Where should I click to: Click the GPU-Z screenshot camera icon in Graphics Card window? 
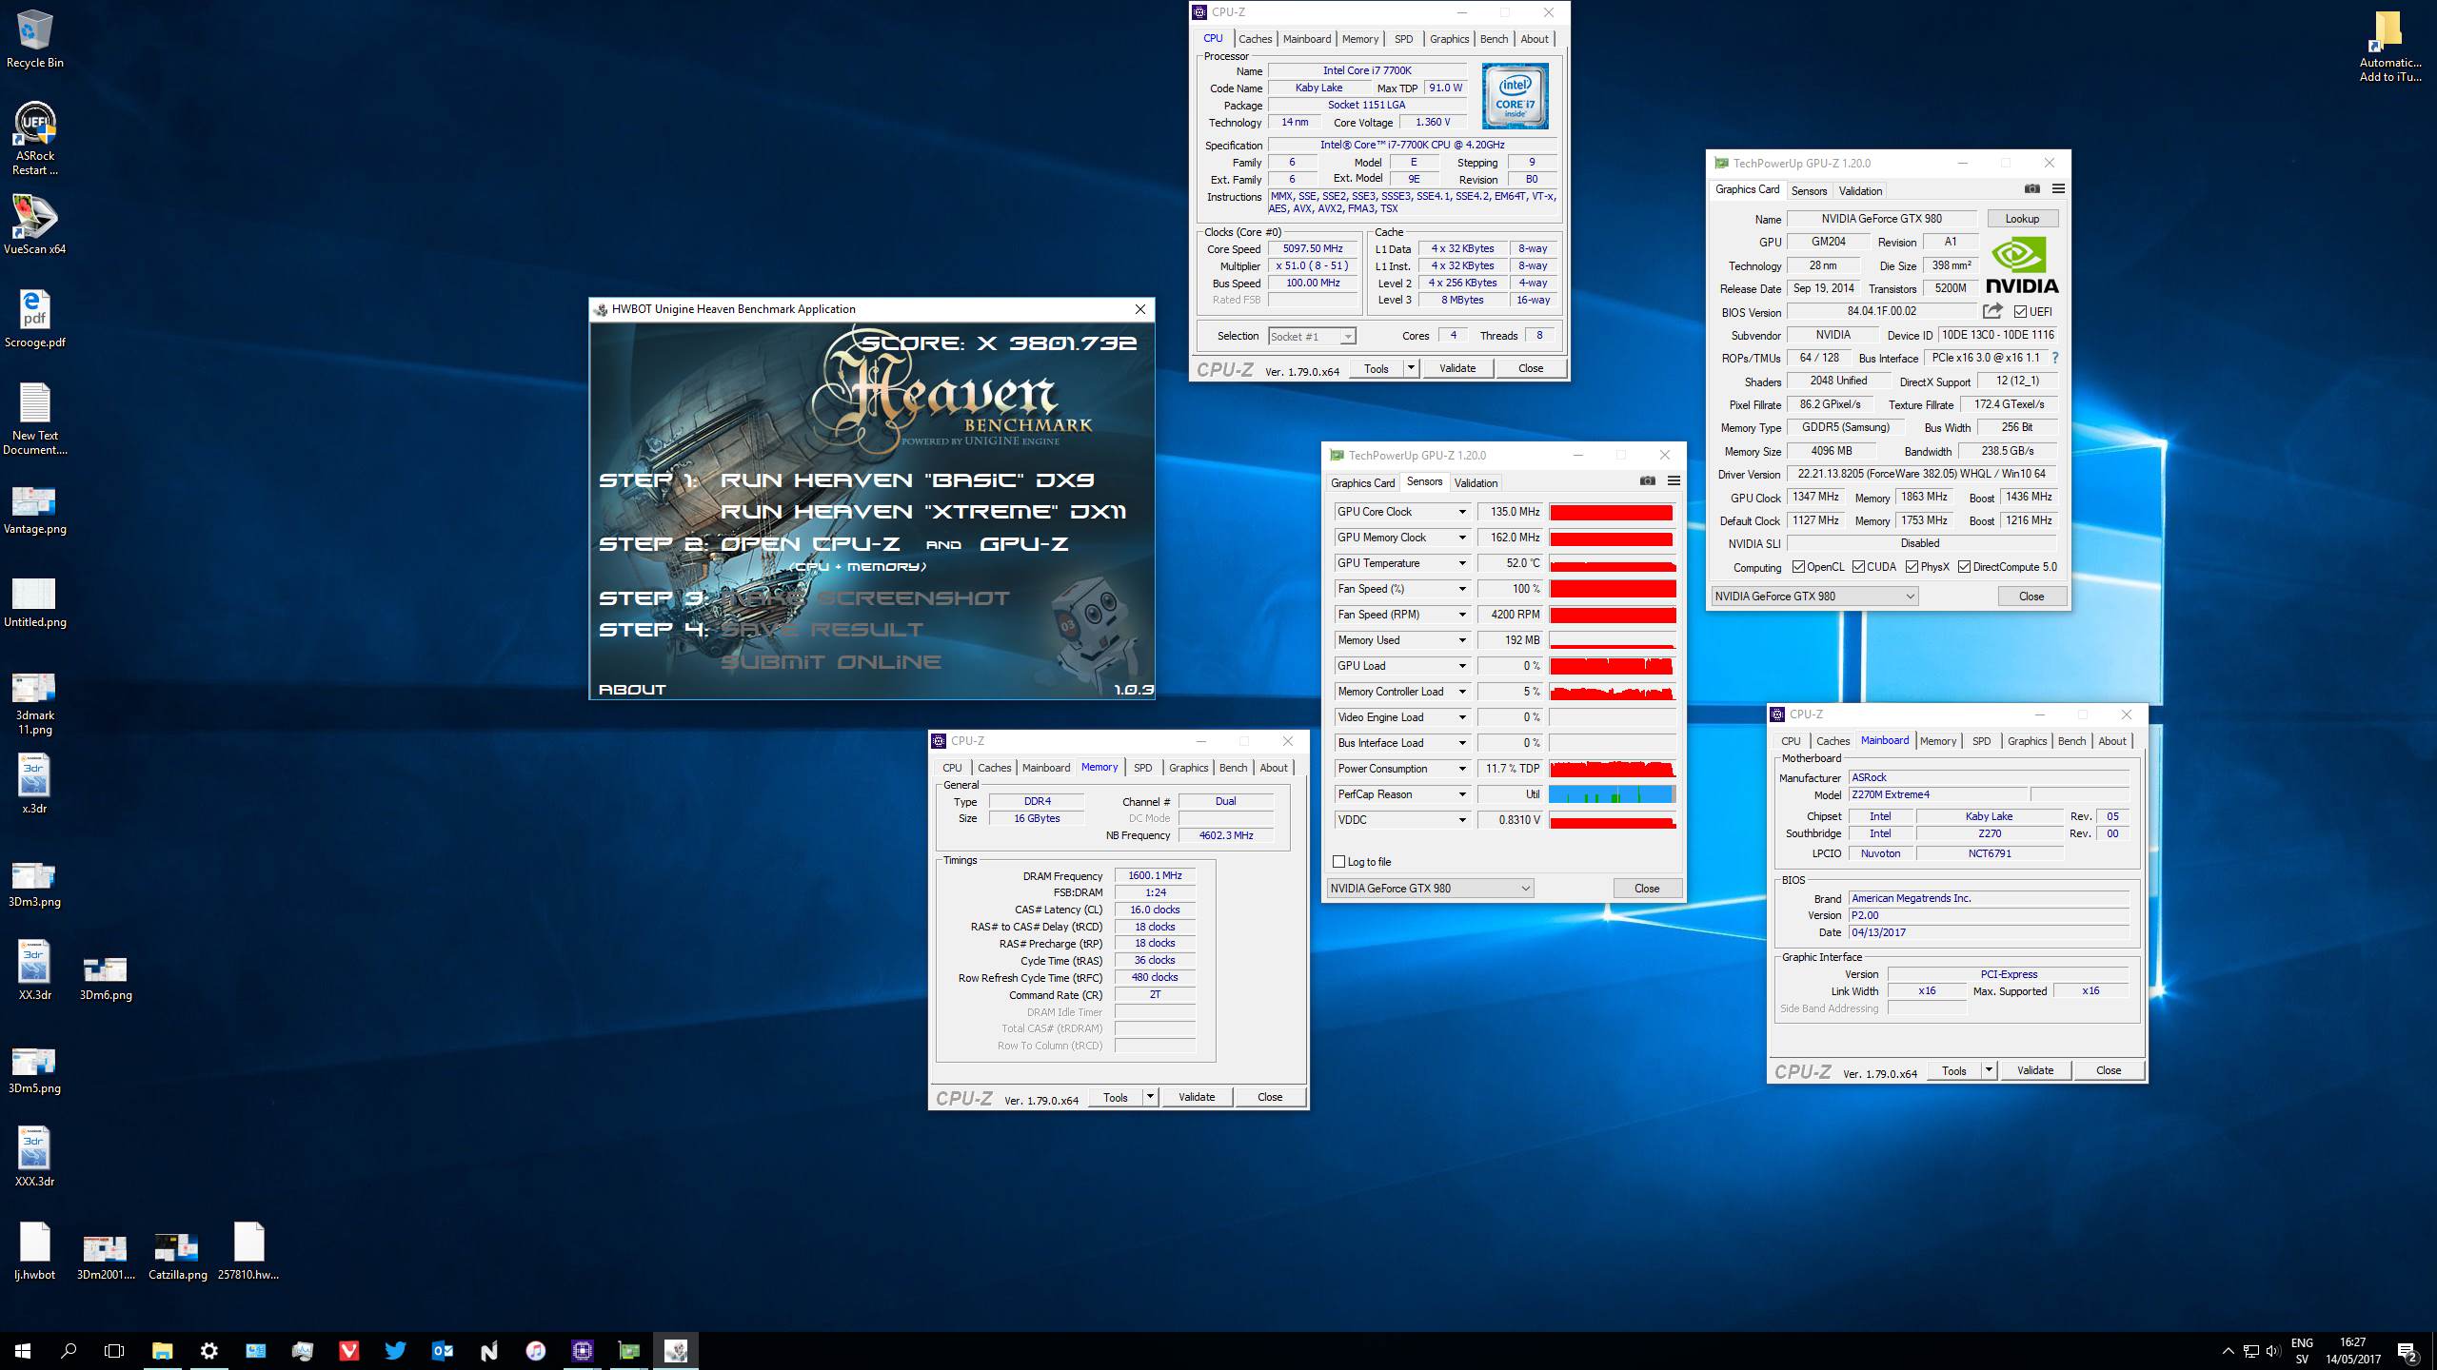pyautogui.click(x=2031, y=189)
